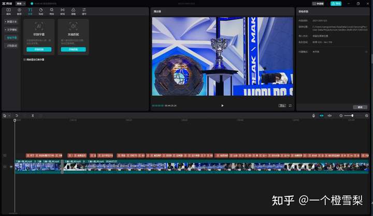Open the Audio tab icon
Viewport: 373px width, 216px height.
point(19,11)
